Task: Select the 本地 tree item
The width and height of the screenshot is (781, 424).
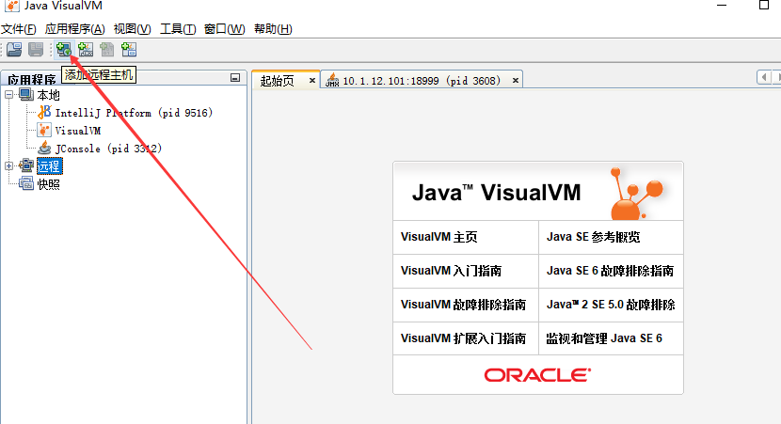Action: tap(49, 95)
